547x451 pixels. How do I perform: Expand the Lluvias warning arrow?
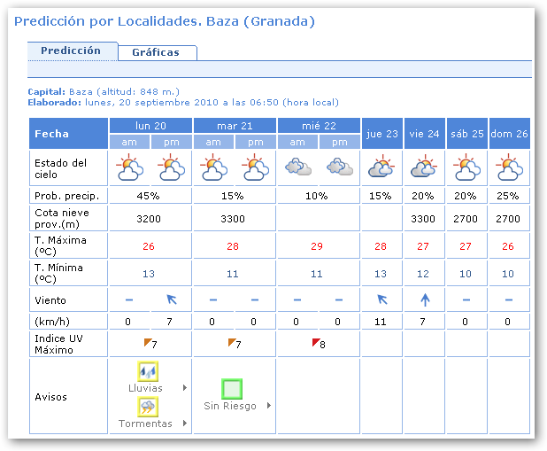pos(185,388)
